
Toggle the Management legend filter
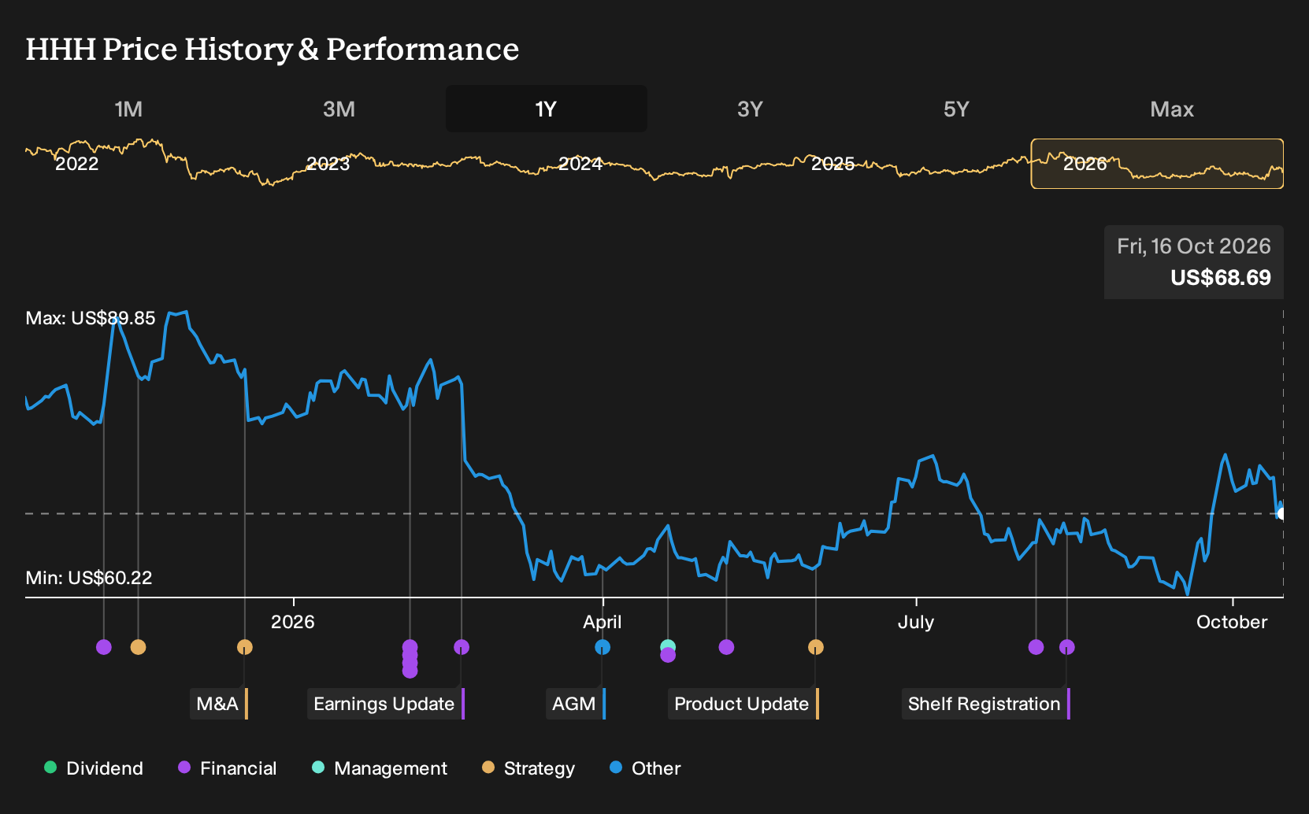380,768
